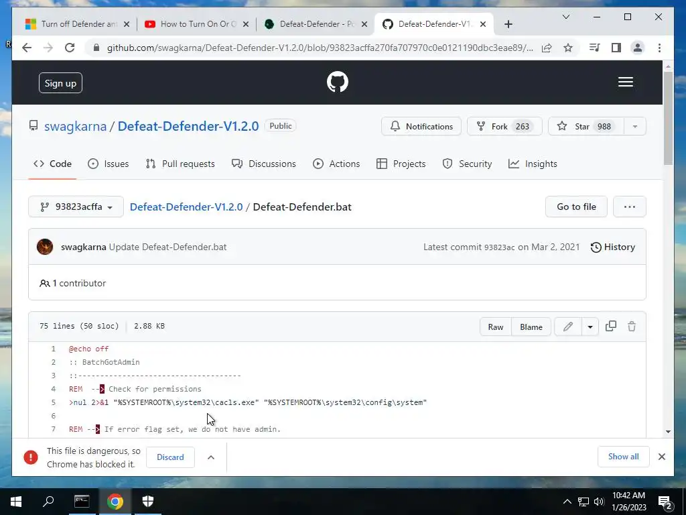Click the address bar URL

[320, 48]
